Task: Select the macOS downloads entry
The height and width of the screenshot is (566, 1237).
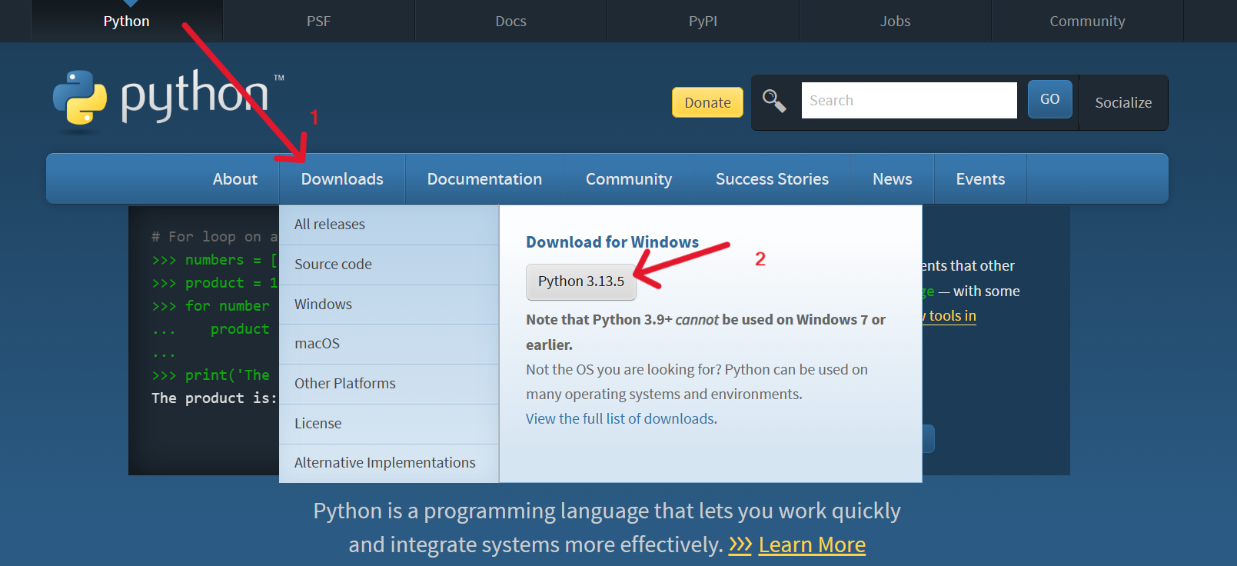Action: point(317,344)
